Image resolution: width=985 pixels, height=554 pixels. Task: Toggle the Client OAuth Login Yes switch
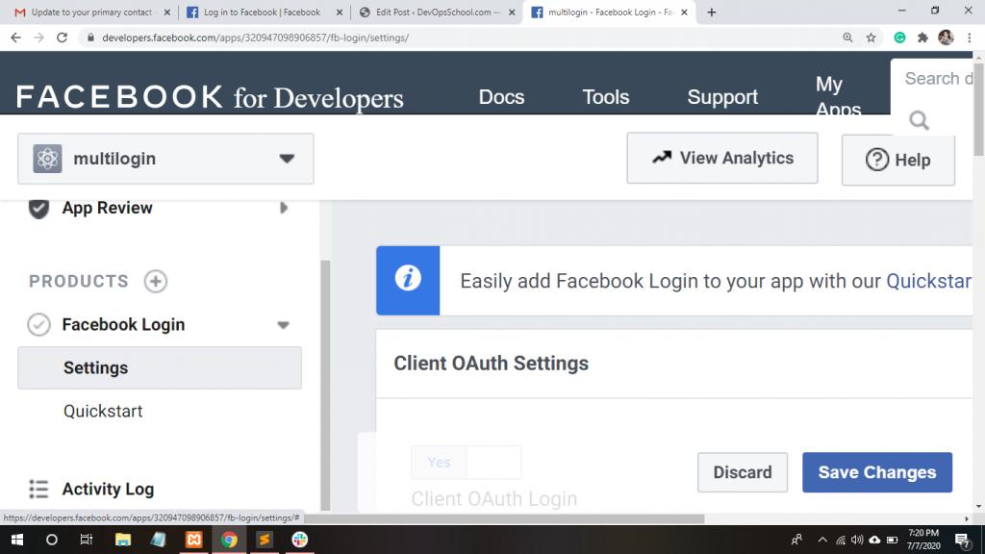pos(467,463)
